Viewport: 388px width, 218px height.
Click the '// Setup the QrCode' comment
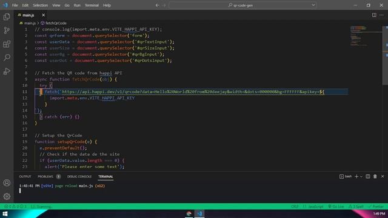58,136
